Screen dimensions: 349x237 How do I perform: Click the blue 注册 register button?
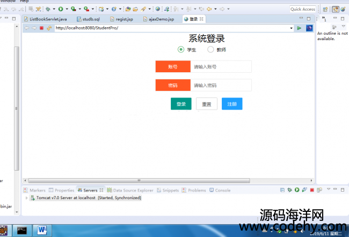tap(232, 104)
